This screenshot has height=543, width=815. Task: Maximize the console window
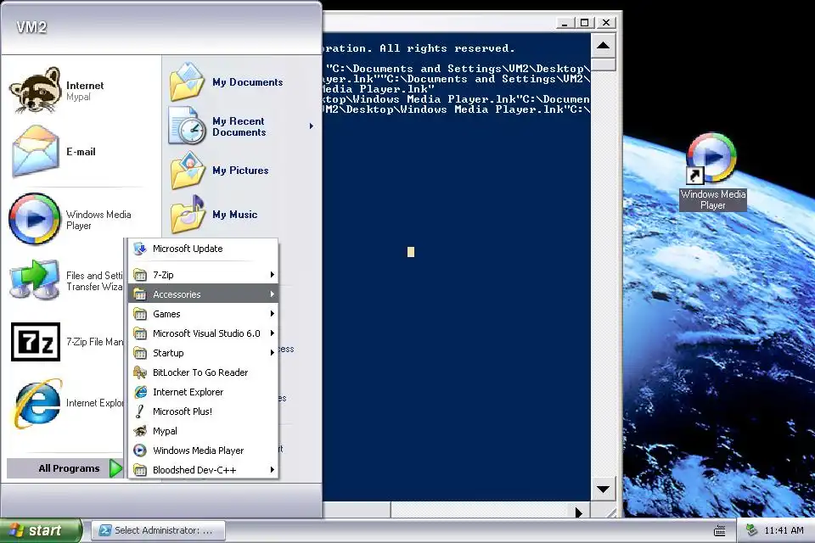point(584,22)
